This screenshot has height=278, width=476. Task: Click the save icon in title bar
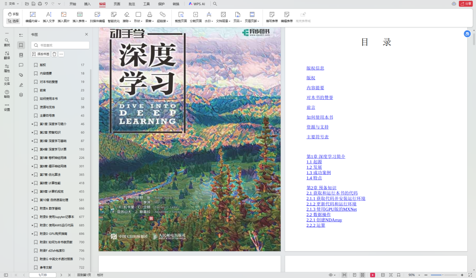pyautogui.click(x=33, y=4)
